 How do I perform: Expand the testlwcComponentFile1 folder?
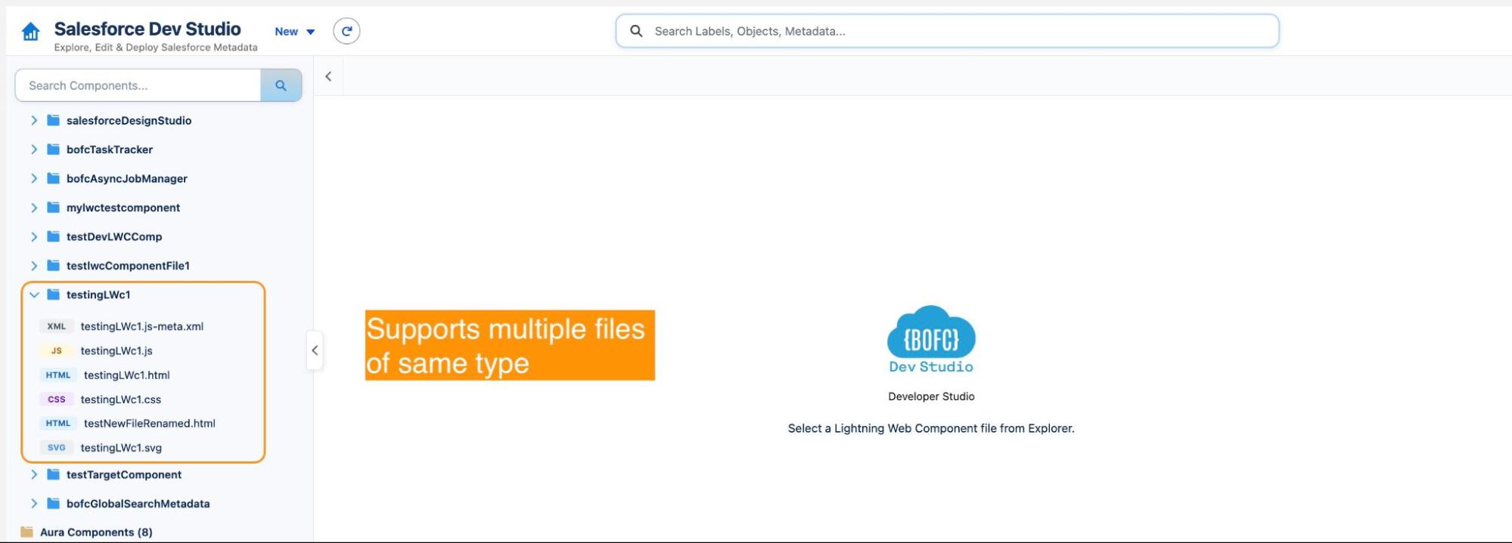(34, 266)
